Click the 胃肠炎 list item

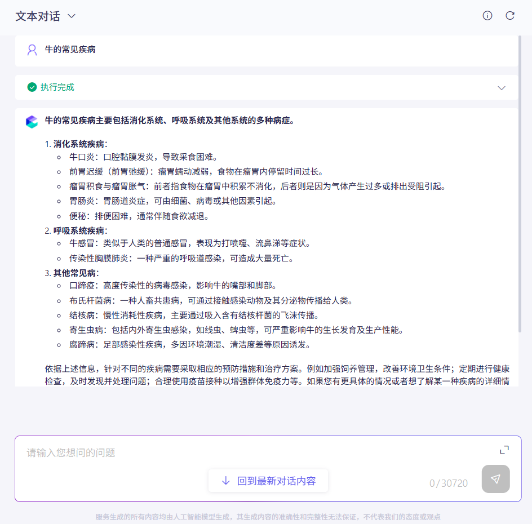[172, 201]
